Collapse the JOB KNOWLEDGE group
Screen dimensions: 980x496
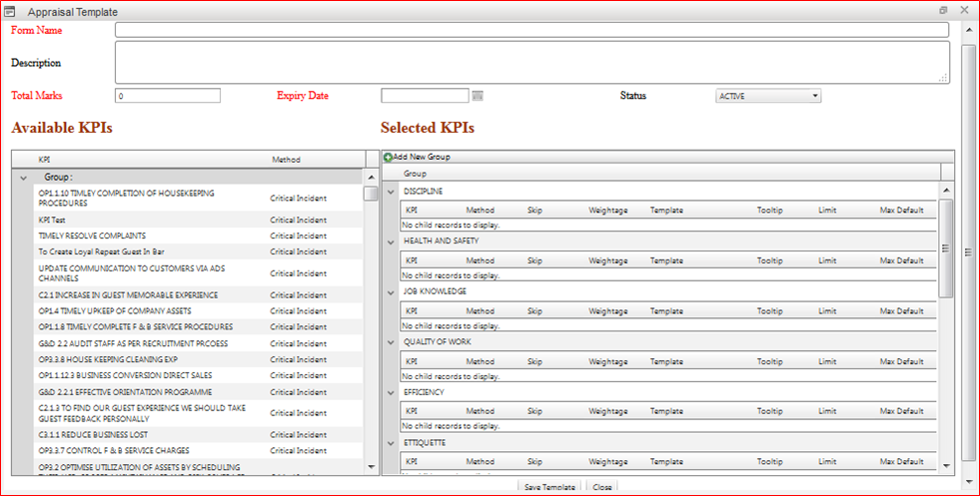391,291
